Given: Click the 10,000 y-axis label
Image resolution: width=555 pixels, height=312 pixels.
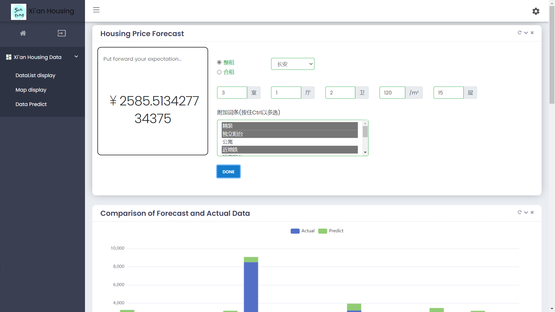Looking at the screenshot, I should pyautogui.click(x=117, y=248).
